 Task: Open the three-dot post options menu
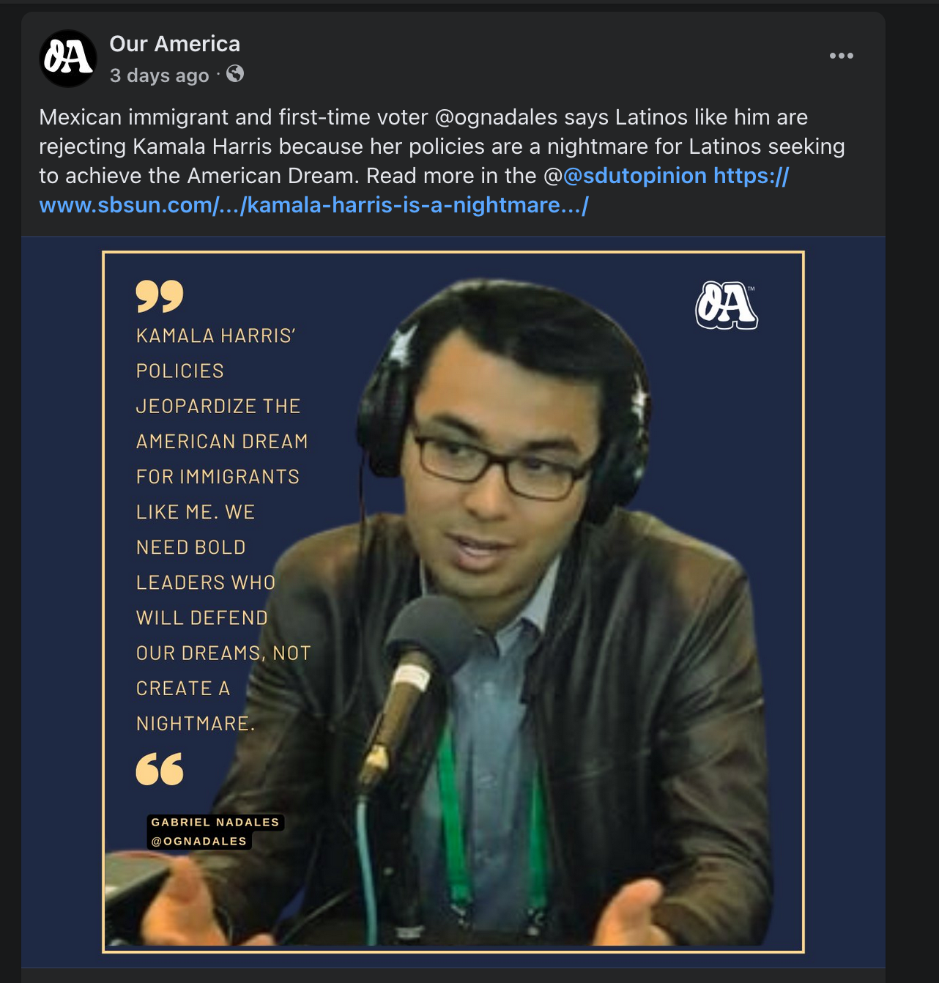pyautogui.click(x=841, y=56)
